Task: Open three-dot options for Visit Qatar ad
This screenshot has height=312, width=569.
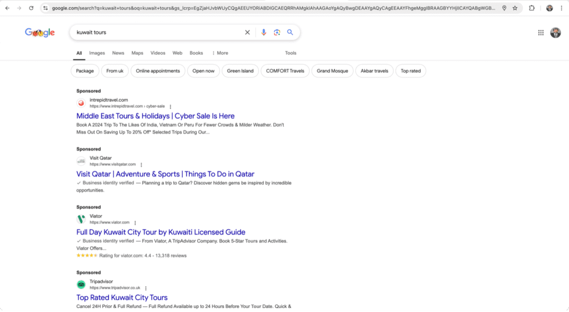Action: (141, 164)
